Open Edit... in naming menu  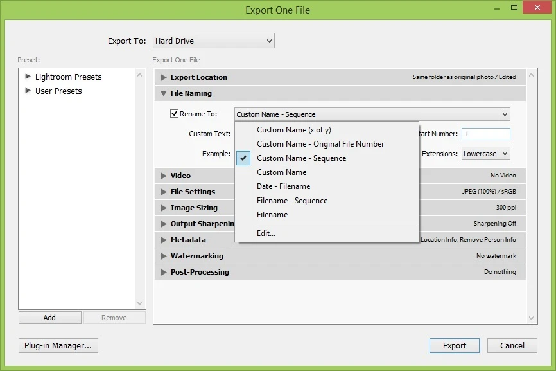(x=266, y=233)
